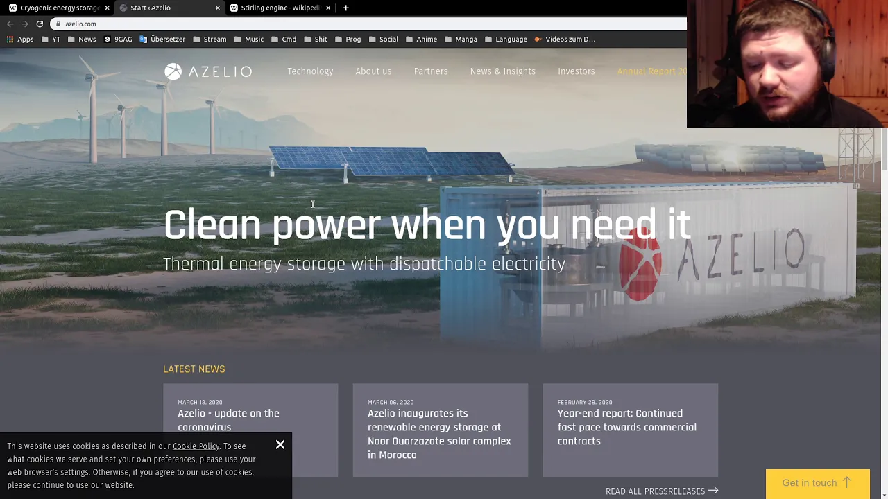Open the Cookie Policy link

pyautogui.click(x=196, y=446)
